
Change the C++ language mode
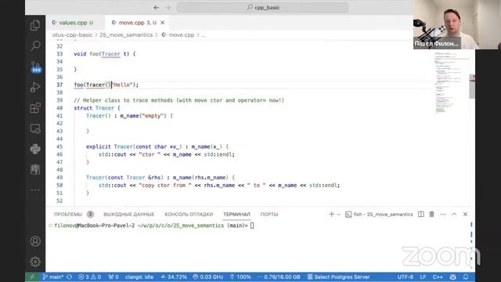pos(438,277)
